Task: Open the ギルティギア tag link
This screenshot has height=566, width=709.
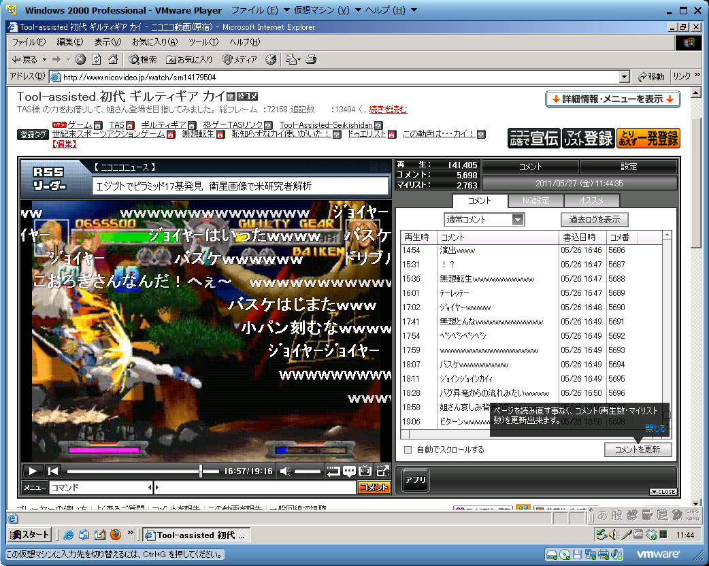Action: [164, 124]
